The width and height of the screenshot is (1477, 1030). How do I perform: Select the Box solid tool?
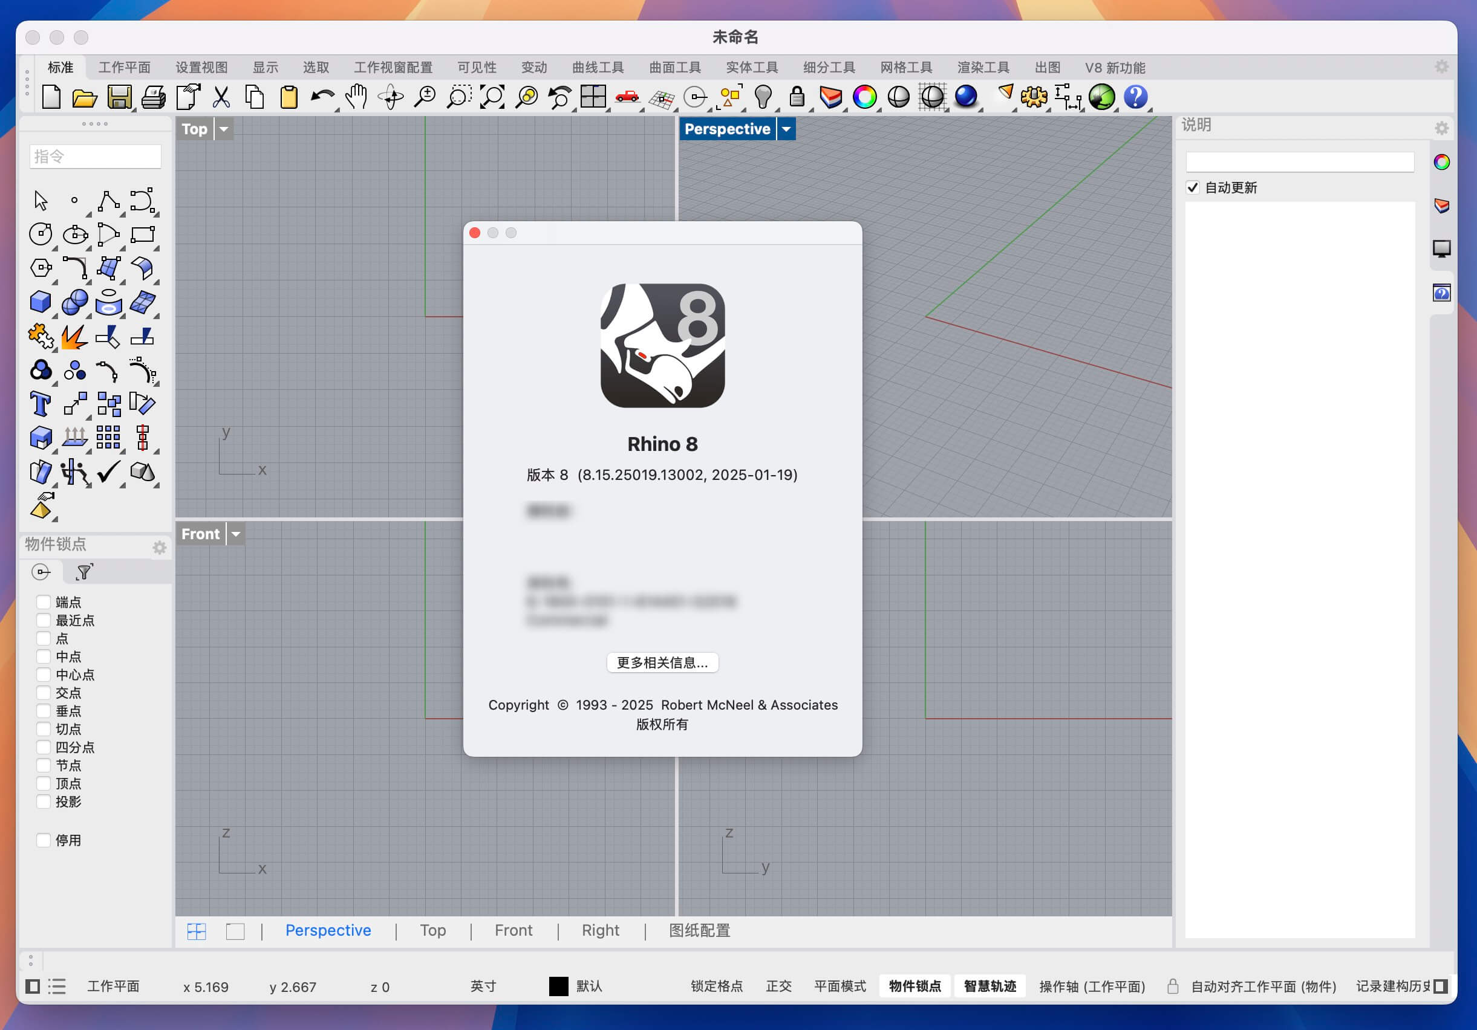pos(41,302)
